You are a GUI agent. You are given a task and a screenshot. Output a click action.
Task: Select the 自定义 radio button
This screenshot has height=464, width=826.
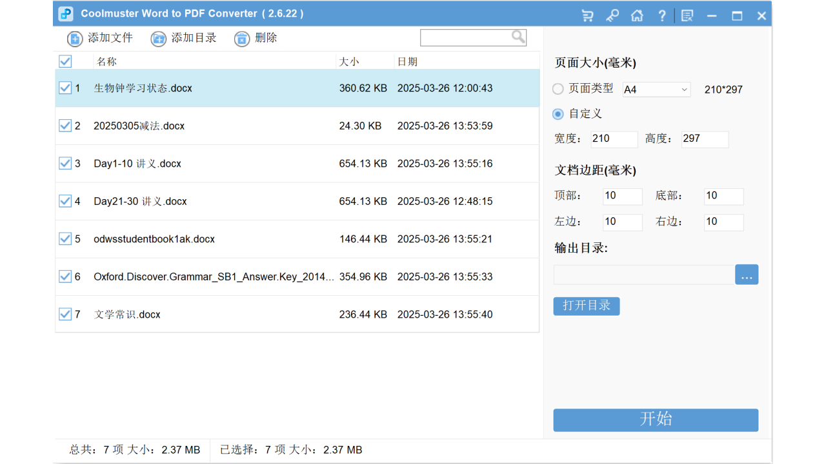(557, 114)
